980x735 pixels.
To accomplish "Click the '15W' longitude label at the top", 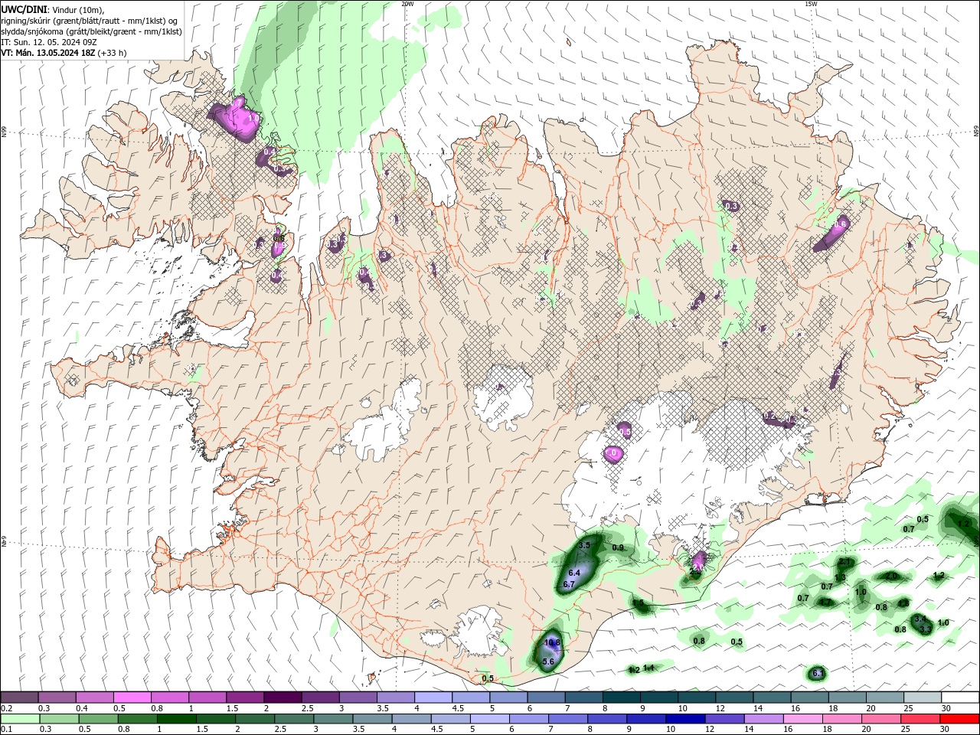I will 811,4.
